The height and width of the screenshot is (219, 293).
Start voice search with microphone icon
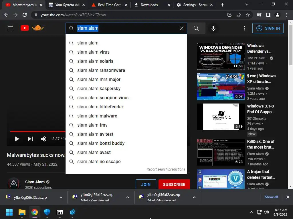213,28
